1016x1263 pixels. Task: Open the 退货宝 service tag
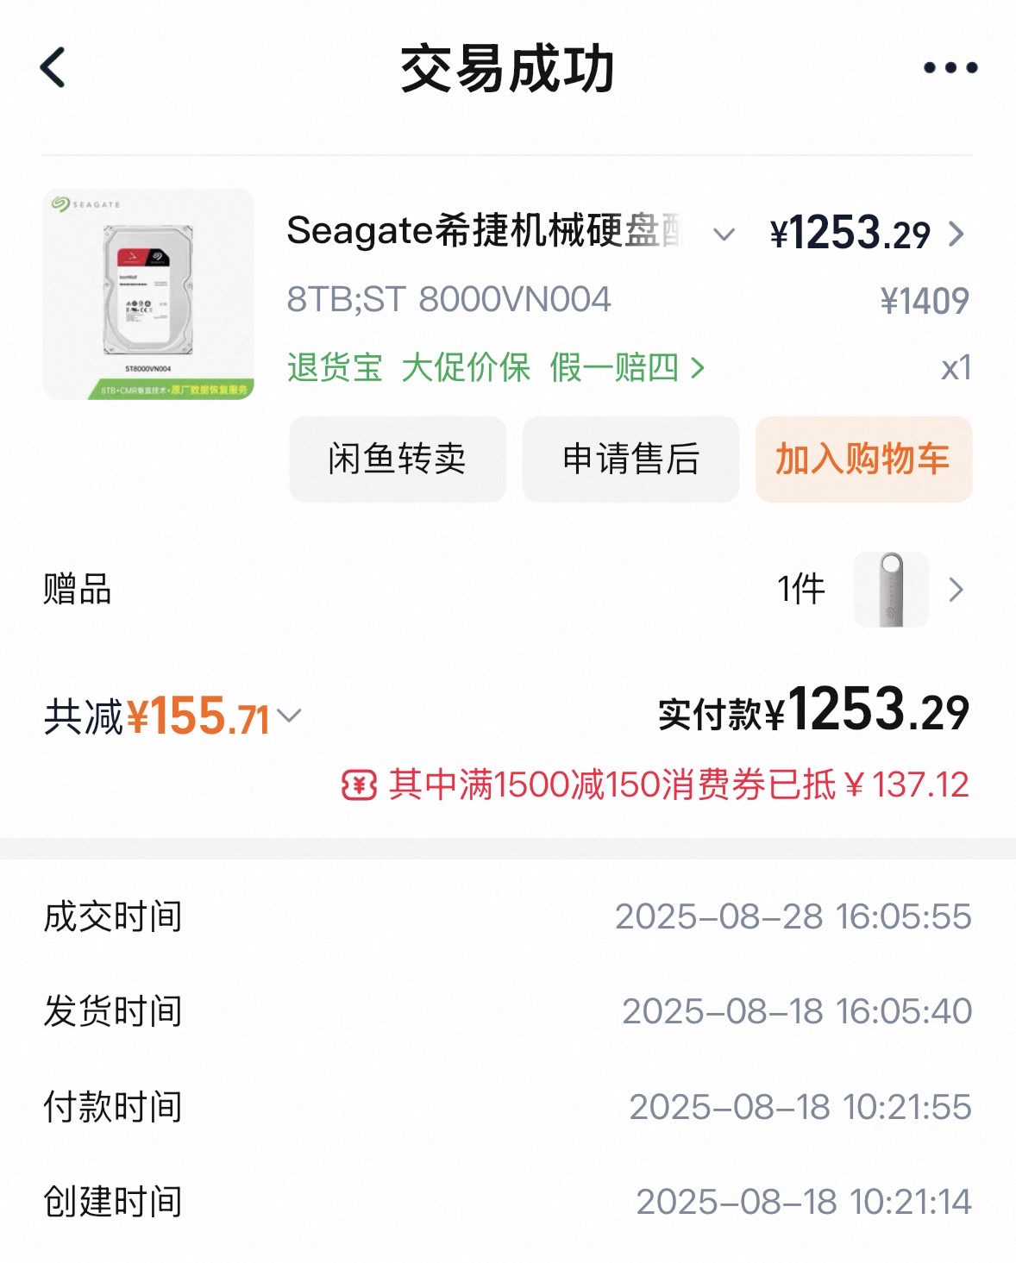click(x=335, y=368)
